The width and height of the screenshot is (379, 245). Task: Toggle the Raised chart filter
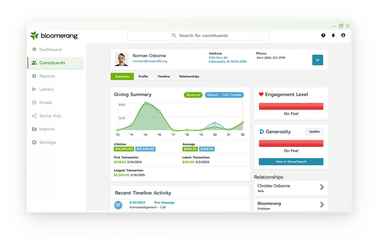click(x=212, y=95)
